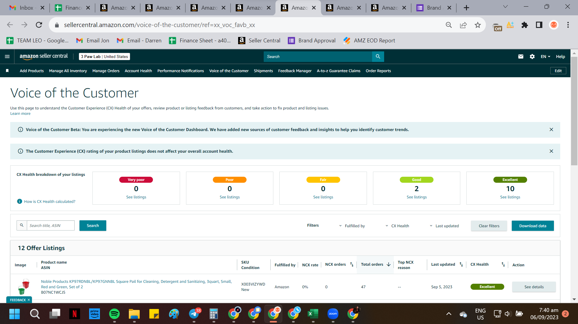Click the bookmark flag icon in nav bar
The width and height of the screenshot is (578, 324).
7,71
